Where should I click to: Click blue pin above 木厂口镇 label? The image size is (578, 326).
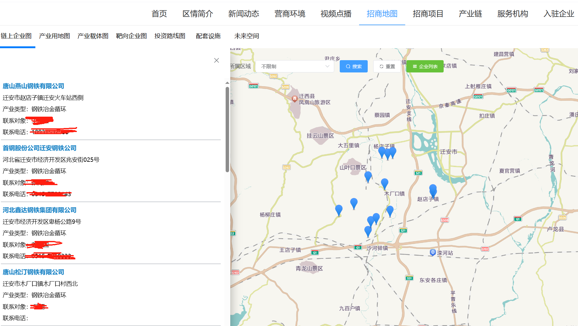(x=385, y=184)
